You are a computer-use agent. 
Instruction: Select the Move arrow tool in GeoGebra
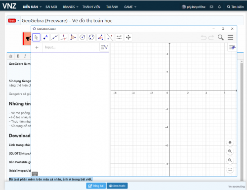pos(36,37)
